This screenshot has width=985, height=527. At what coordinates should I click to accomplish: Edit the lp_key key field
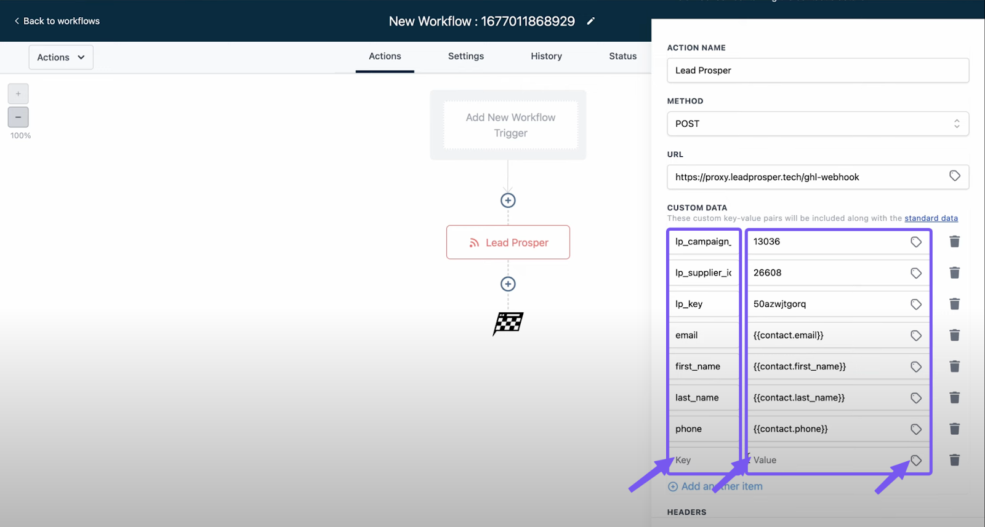pos(704,304)
